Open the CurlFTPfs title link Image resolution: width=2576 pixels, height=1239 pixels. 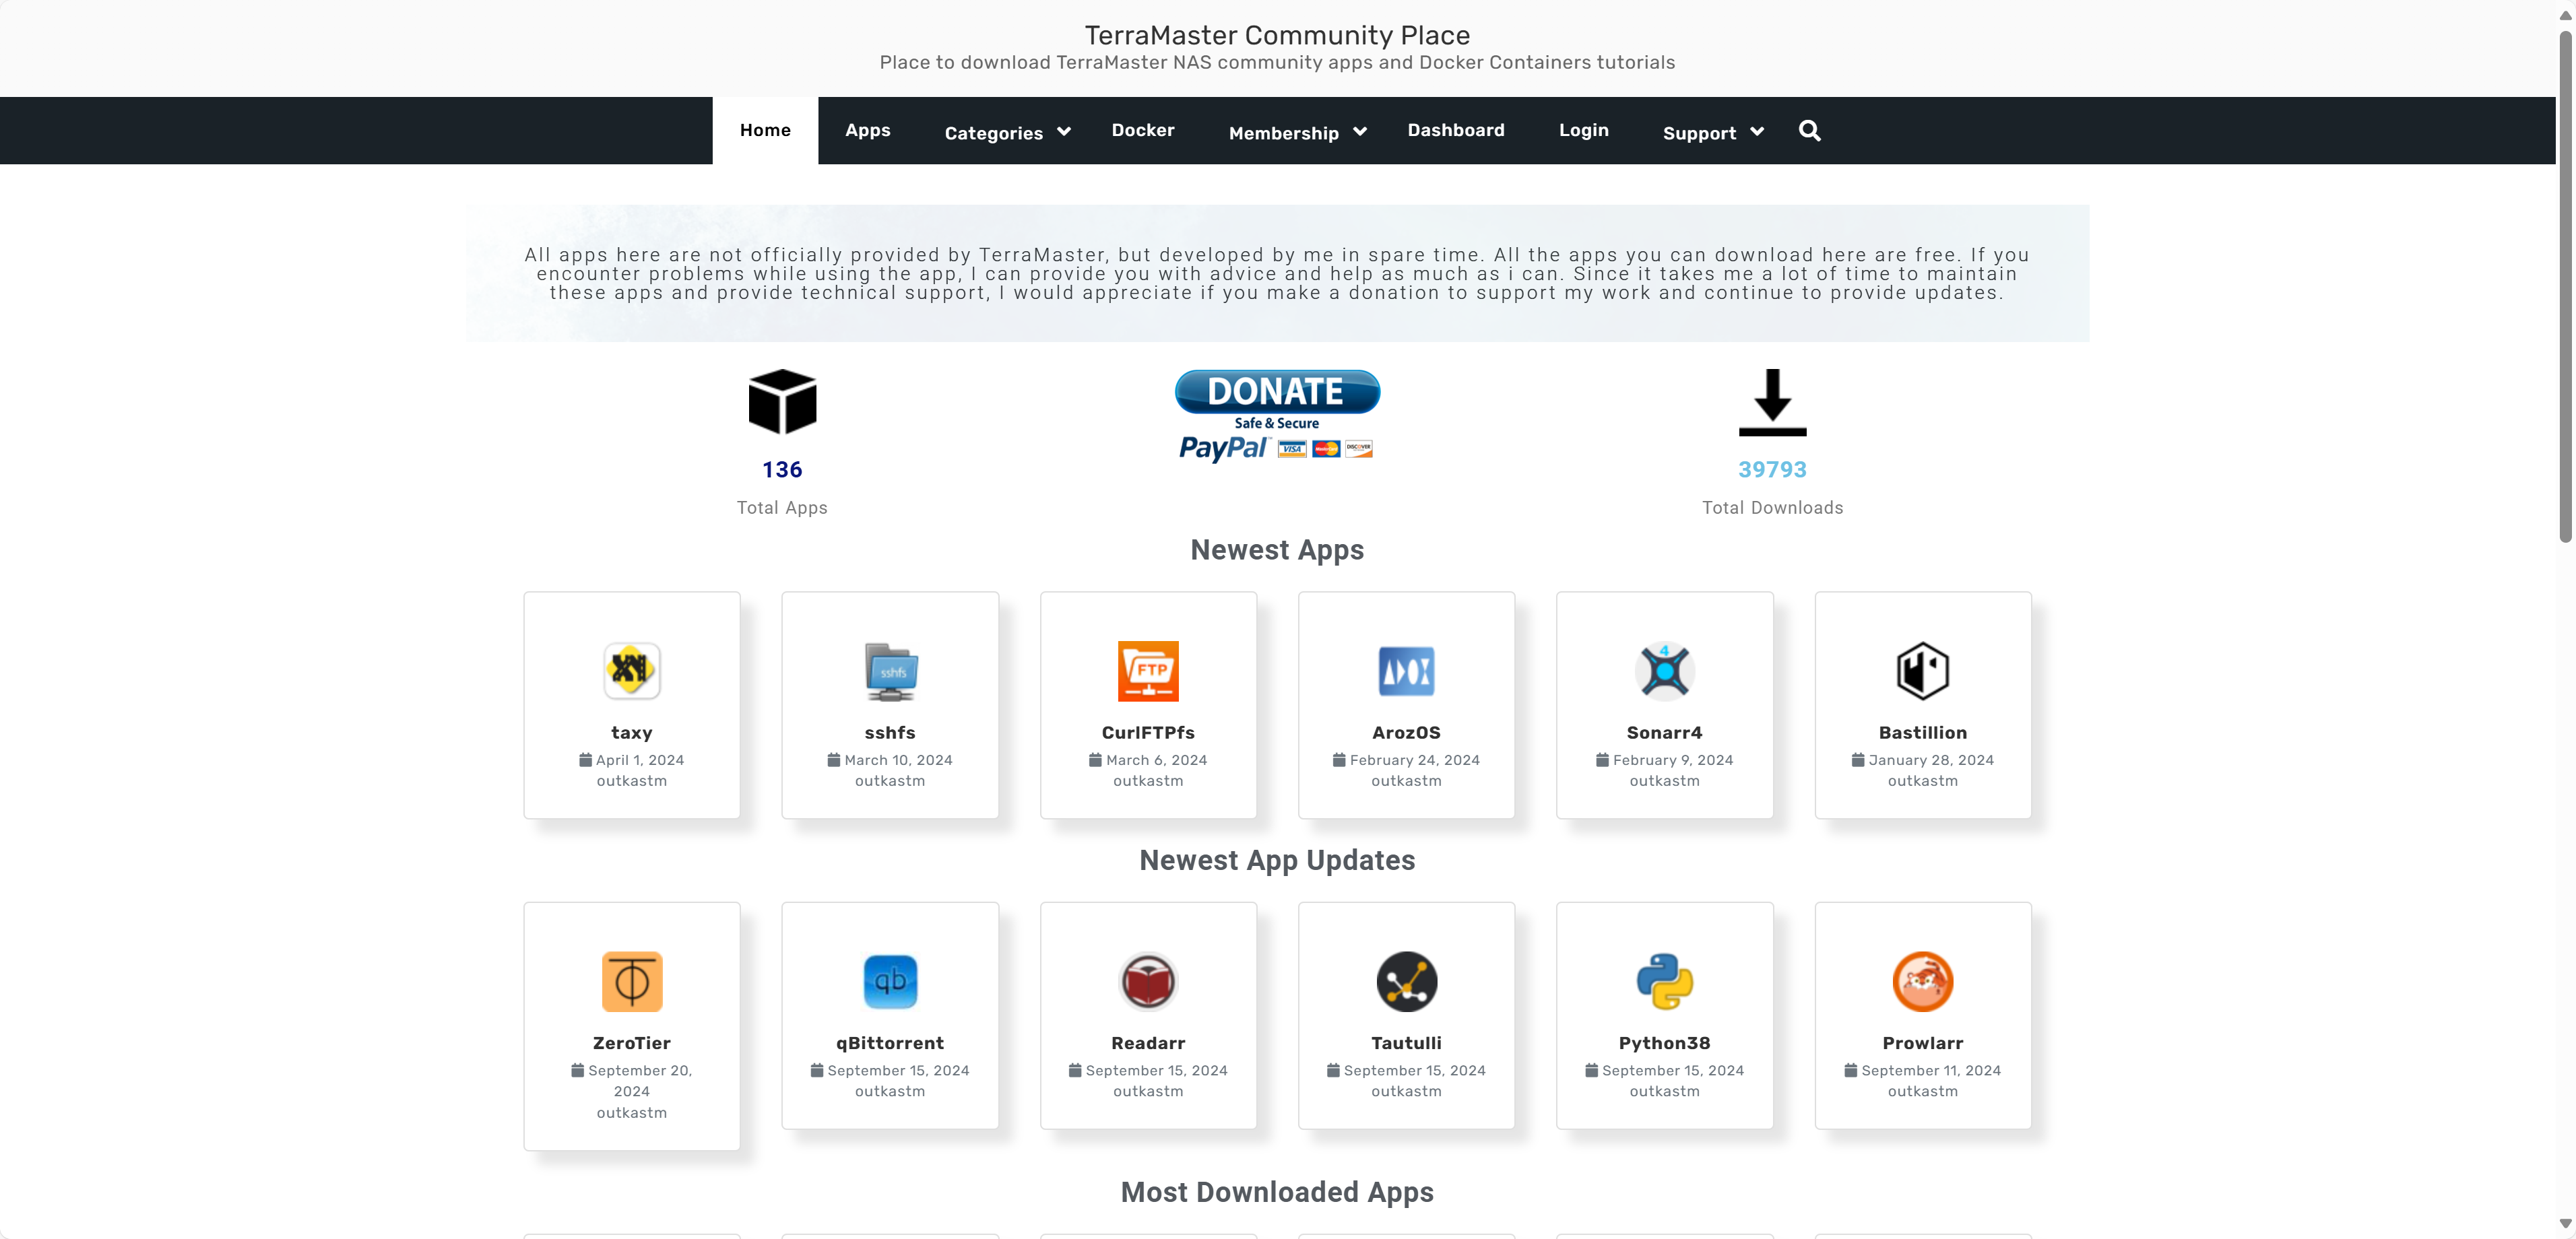1148,733
